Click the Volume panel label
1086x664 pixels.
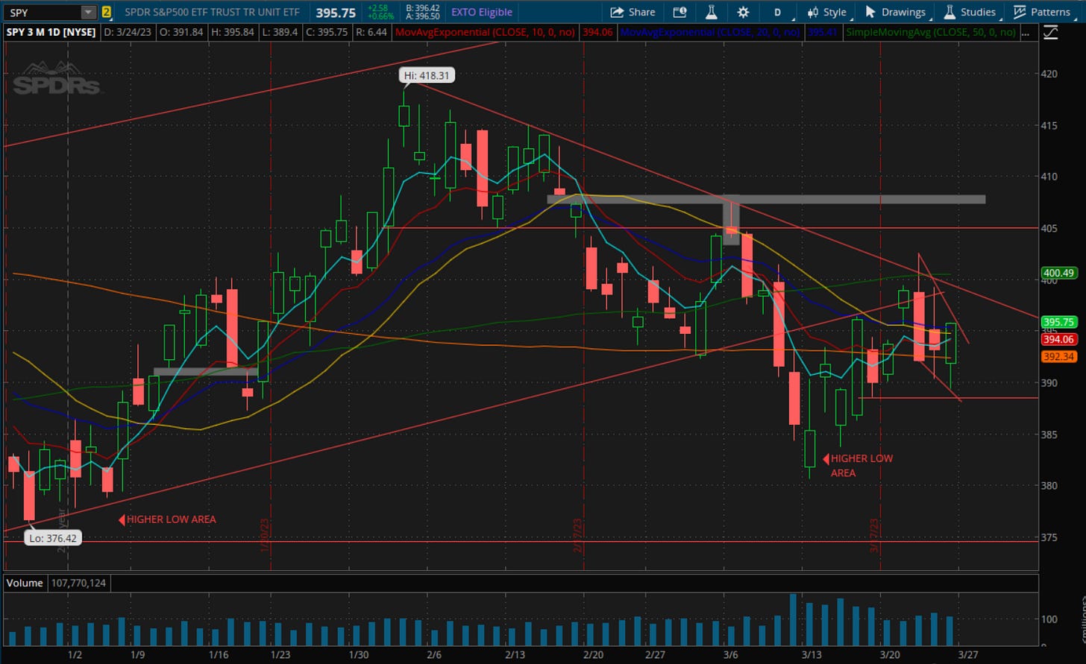[25, 583]
